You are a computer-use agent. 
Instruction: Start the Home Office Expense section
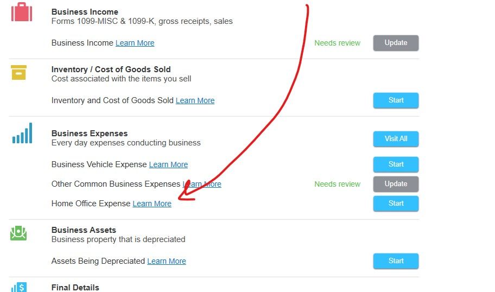point(396,204)
